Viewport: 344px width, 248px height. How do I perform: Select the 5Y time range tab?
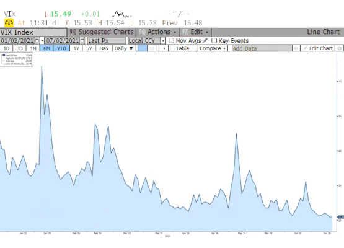pyautogui.click(x=89, y=48)
